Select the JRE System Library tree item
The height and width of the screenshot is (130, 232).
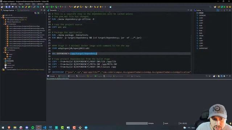pyautogui.click(x=16, y=19)
